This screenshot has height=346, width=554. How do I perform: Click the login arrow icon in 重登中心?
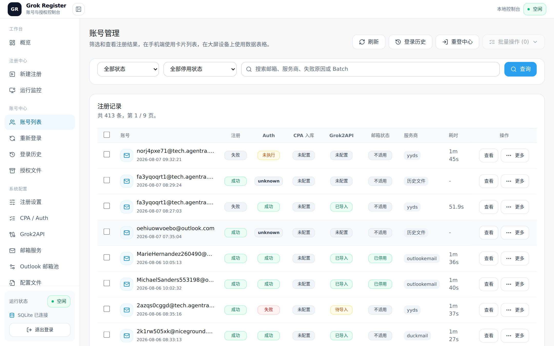(x=445, y=42)
